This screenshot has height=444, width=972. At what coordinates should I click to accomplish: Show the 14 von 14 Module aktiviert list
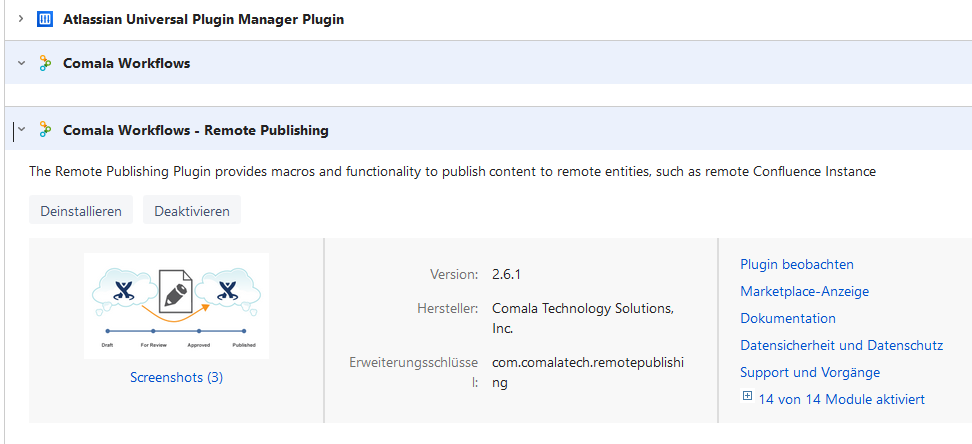(x=841, y=399)
